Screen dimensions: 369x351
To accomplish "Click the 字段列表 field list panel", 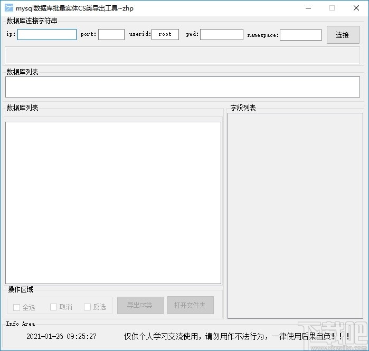I will point(295,216).
